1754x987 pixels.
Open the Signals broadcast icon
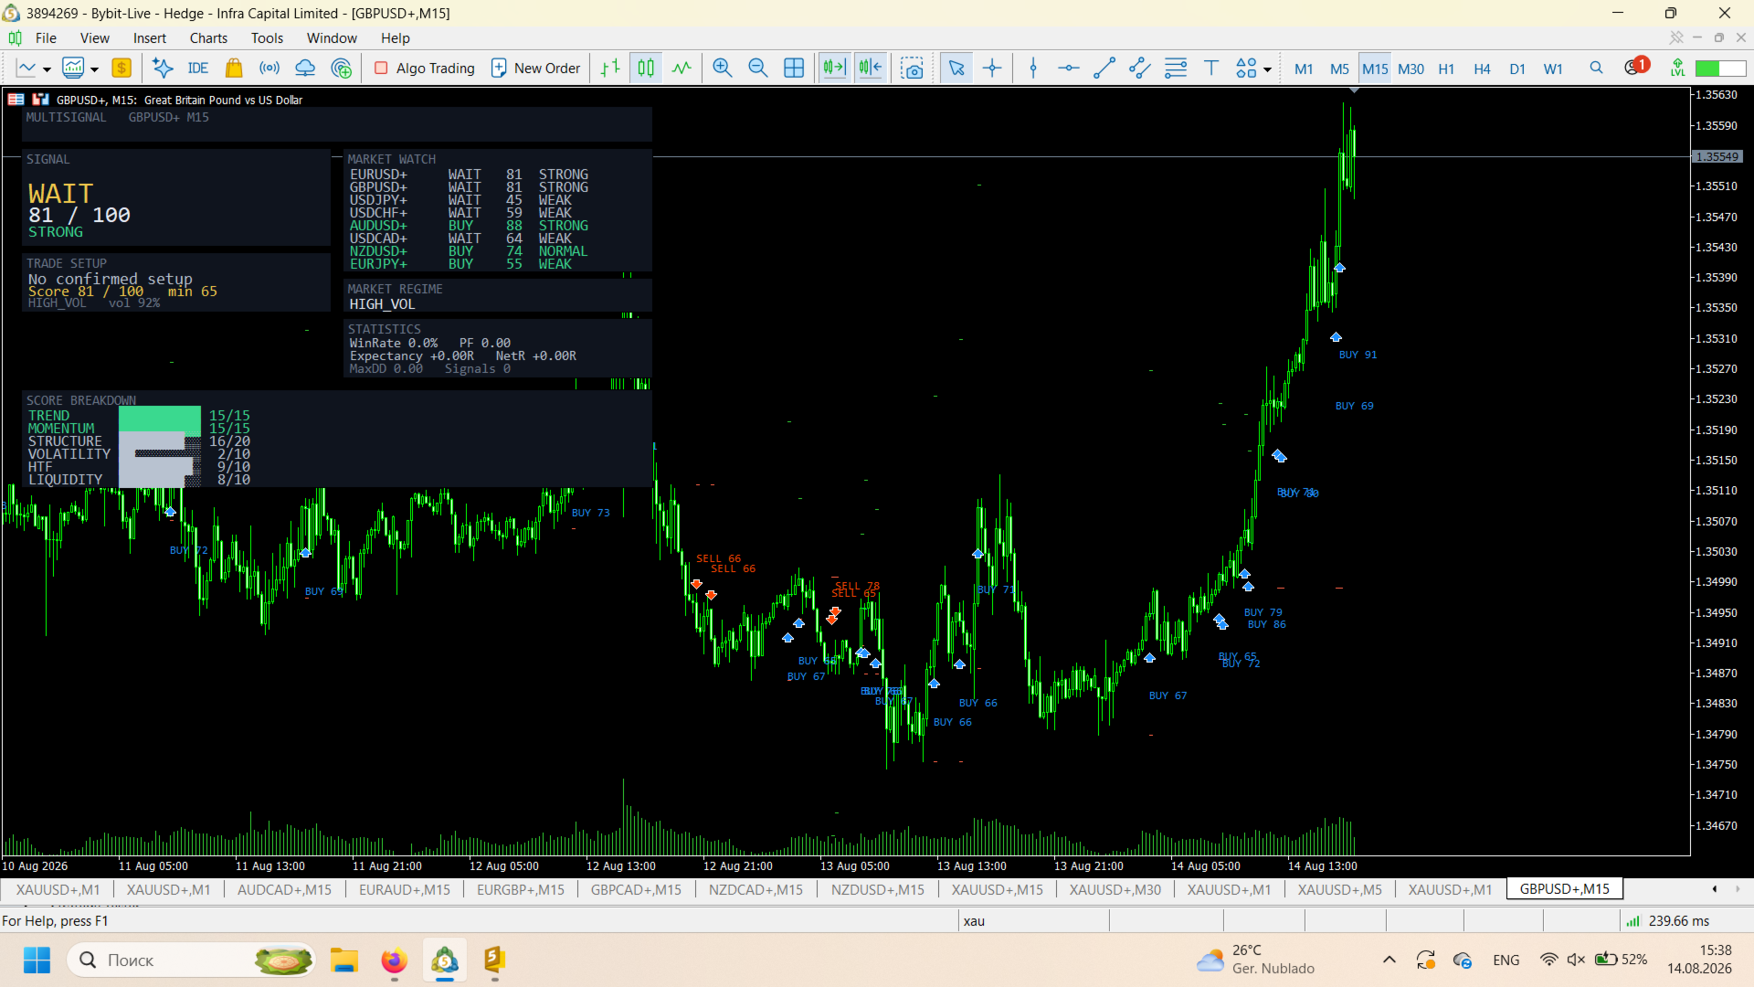269,68
